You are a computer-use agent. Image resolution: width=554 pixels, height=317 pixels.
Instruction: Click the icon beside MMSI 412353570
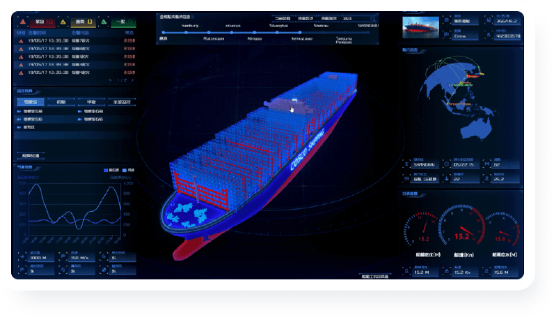(489, 35)
